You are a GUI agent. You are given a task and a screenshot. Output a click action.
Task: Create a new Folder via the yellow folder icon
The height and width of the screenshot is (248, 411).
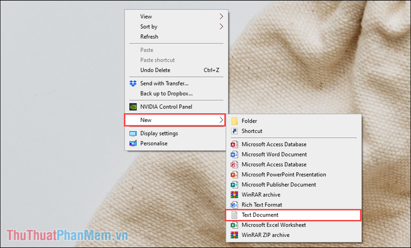coord(234,121)
